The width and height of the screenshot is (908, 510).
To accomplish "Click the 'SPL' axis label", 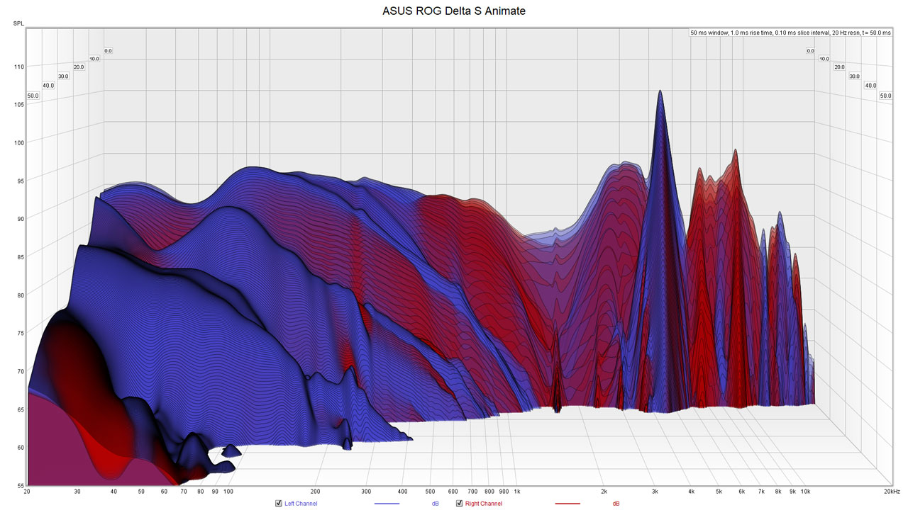I will [x=18, y=23].
